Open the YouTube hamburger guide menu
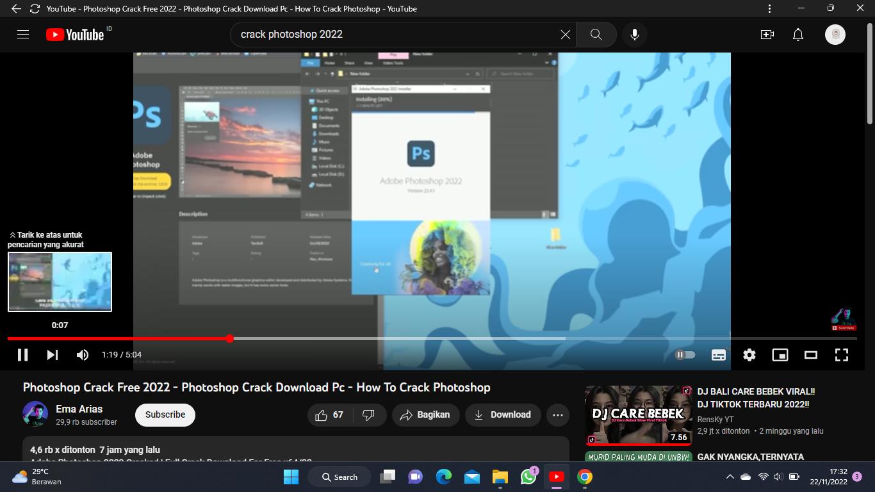The image size is (875, 492). point(23,35)
